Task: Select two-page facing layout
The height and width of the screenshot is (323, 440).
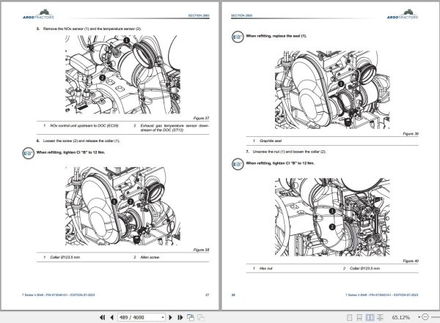Action: pyautogui.click(x=370, y=317)
